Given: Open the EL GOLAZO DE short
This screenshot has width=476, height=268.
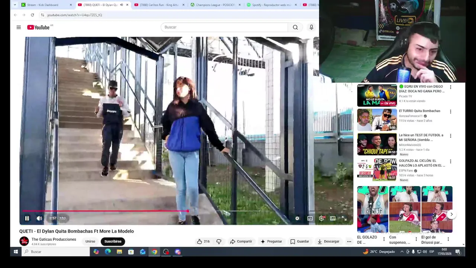Looking at the screenshot, I should pyautogui.click(x=373, y=209).
